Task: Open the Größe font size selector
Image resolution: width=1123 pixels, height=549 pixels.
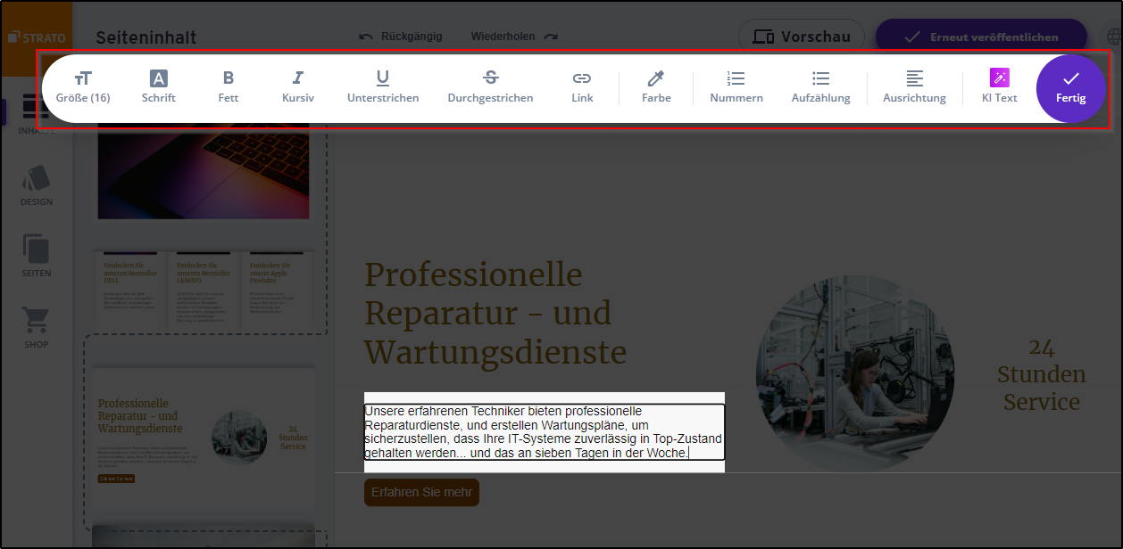Action: 82,86
